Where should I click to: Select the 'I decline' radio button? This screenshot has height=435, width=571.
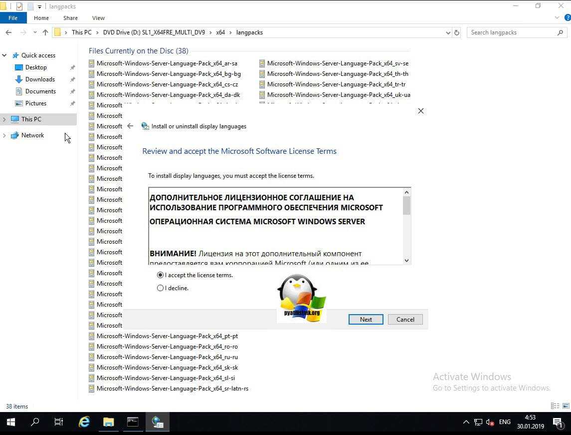160,288
